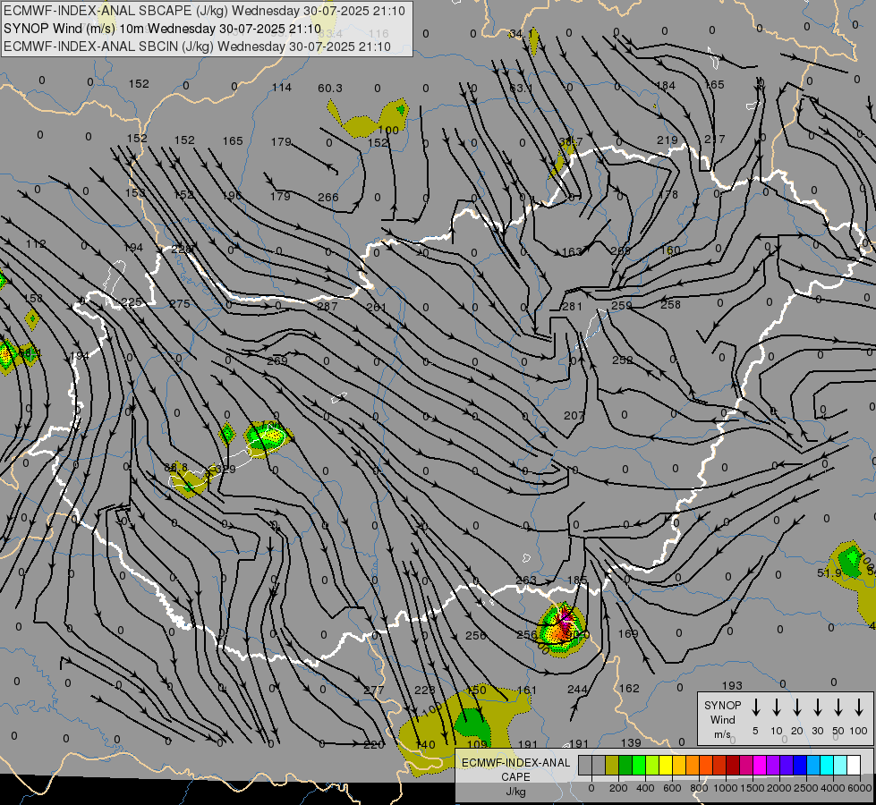Pick the dark red CAPE legend swatch
876x805 pixels.
pos(733,765)
